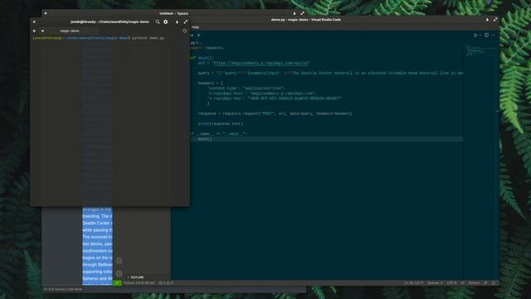Open the VS Code Accounts icon in the activity bar
Viewport: 531px width, 299px height.
119,261
